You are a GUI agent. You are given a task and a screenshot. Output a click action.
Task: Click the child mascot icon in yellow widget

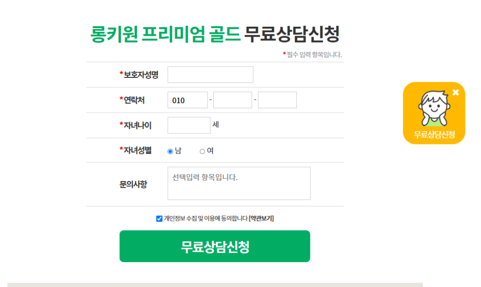(434, 108)
